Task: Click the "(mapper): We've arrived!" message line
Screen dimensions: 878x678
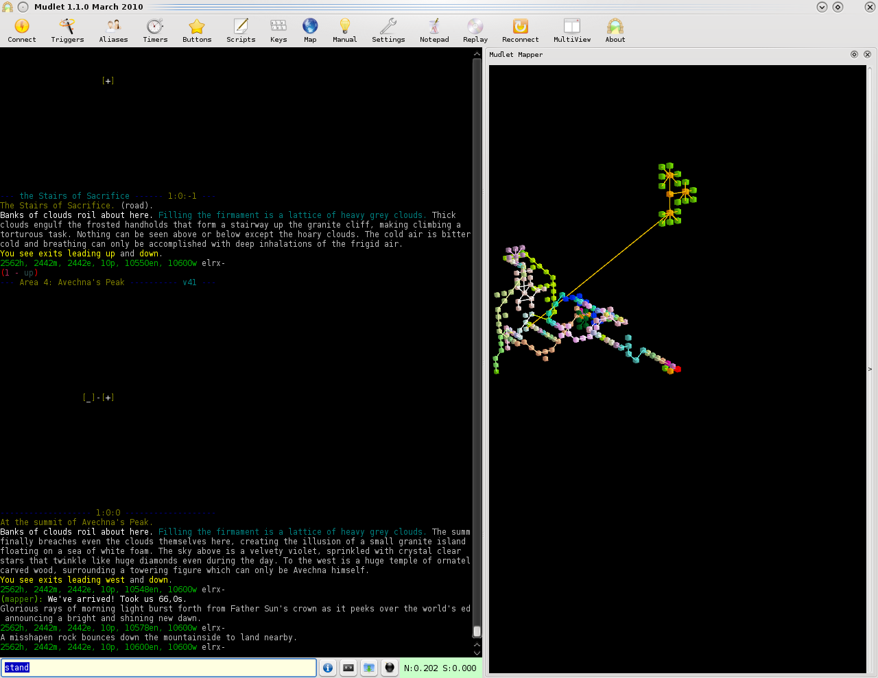Action: [x=93, y=599]
